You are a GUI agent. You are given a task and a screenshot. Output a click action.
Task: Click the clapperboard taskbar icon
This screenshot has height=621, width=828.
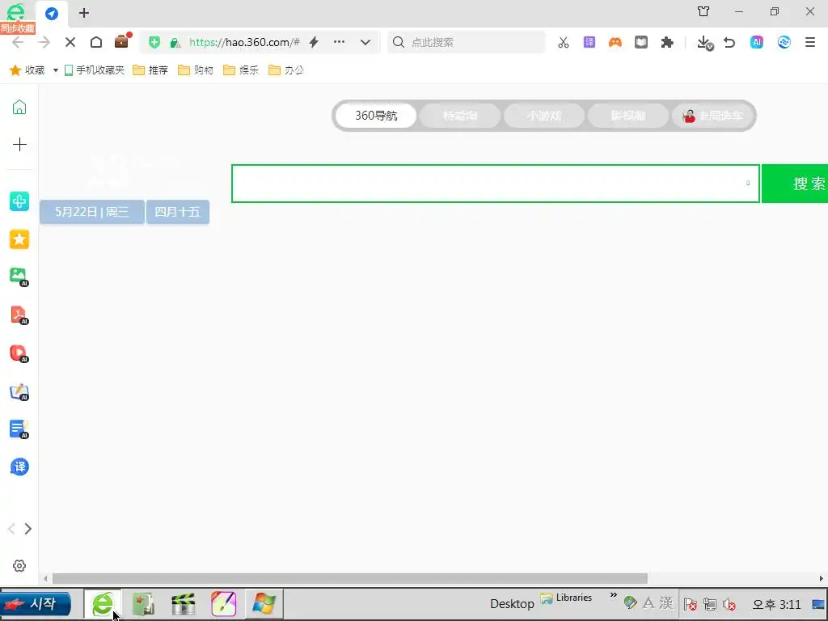coord(183,603)
